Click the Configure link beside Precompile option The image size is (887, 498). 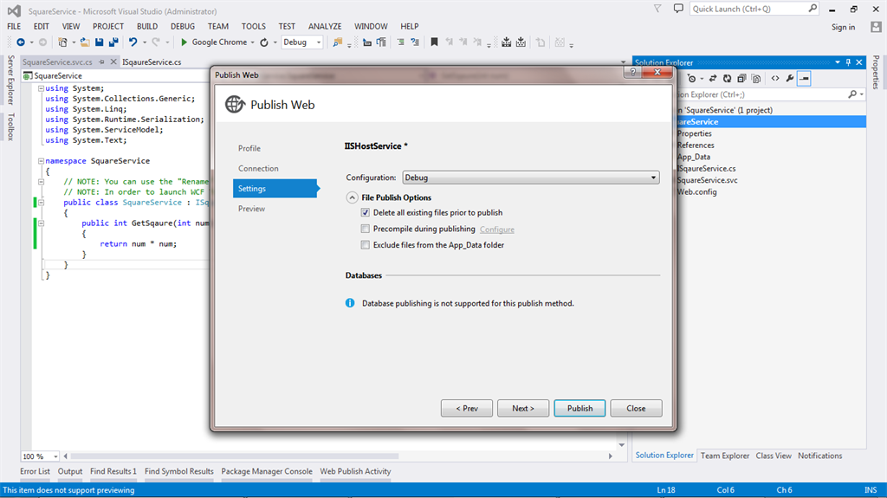click(x=497, y=230)
